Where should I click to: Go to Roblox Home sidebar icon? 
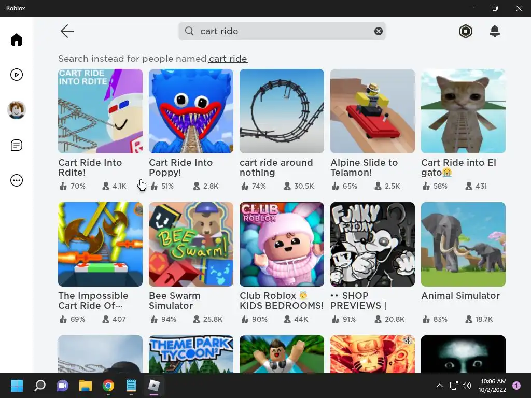click(x=16, y=39)
